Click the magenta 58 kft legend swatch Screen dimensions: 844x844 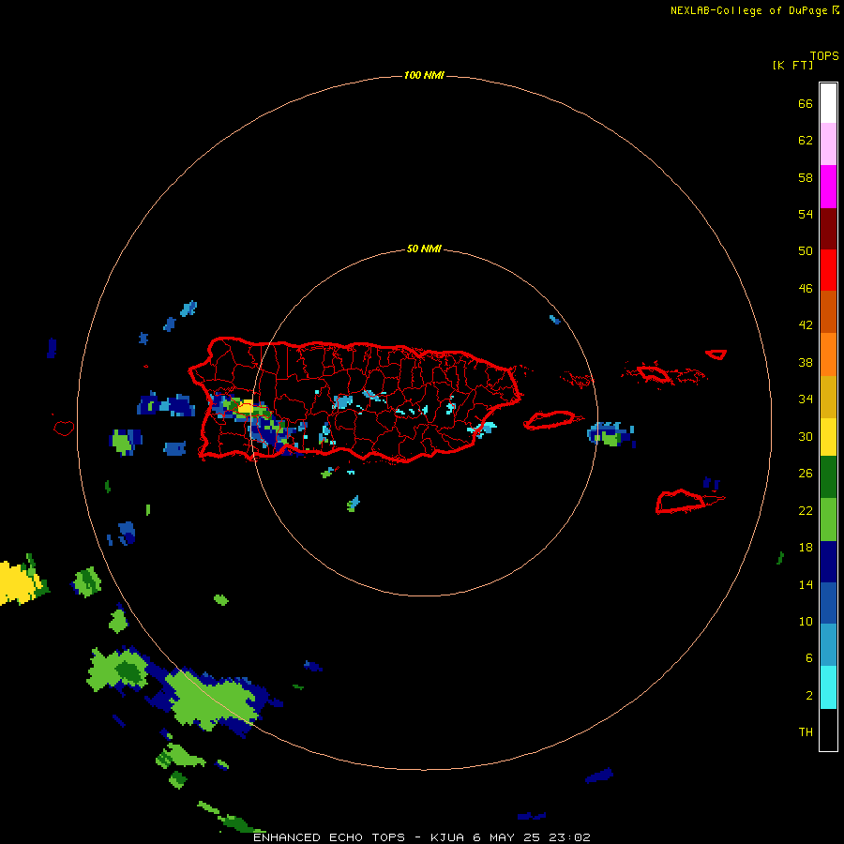(828, 187)
